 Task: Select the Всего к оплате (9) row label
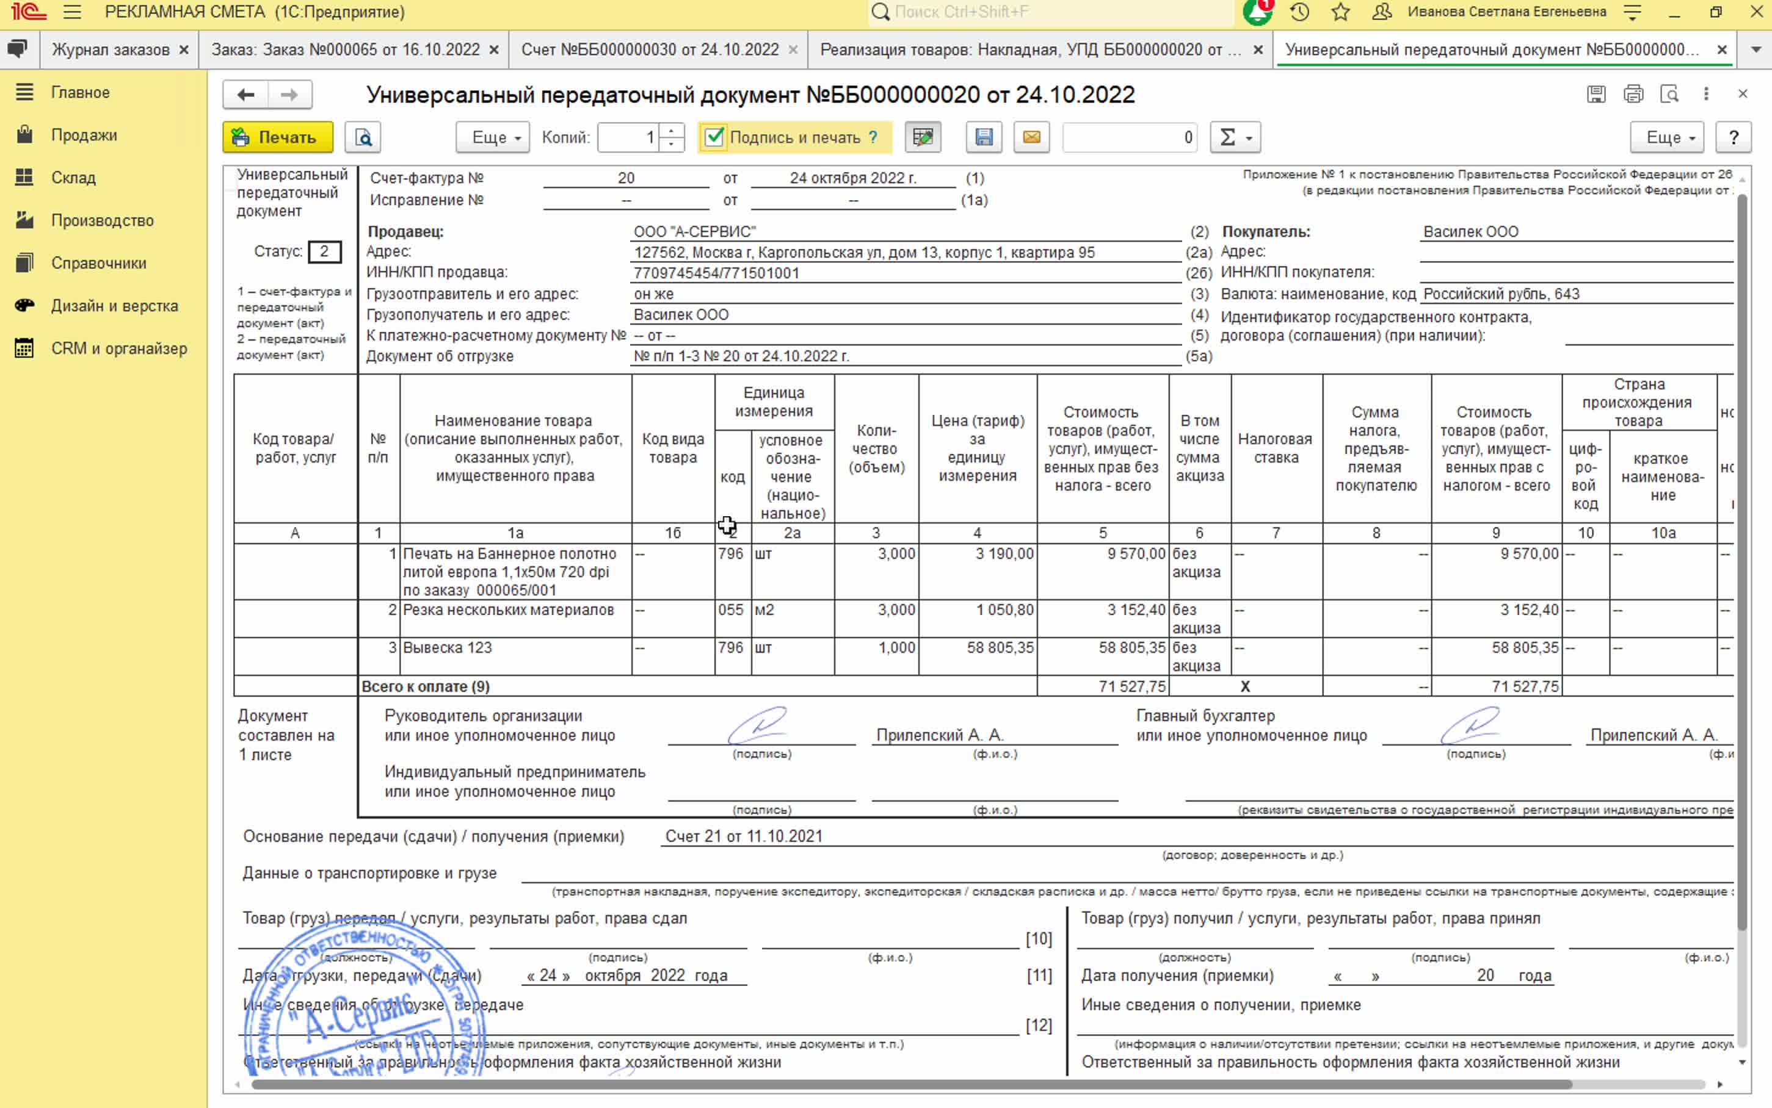pyautogui.click(x=425, y=686)
